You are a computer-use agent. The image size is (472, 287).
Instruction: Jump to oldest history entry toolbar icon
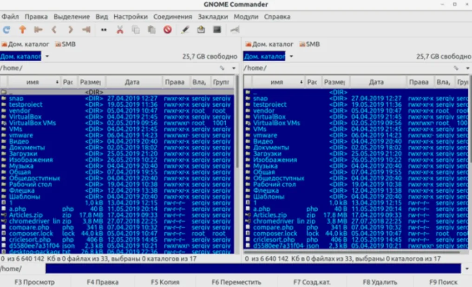[38, 29]
